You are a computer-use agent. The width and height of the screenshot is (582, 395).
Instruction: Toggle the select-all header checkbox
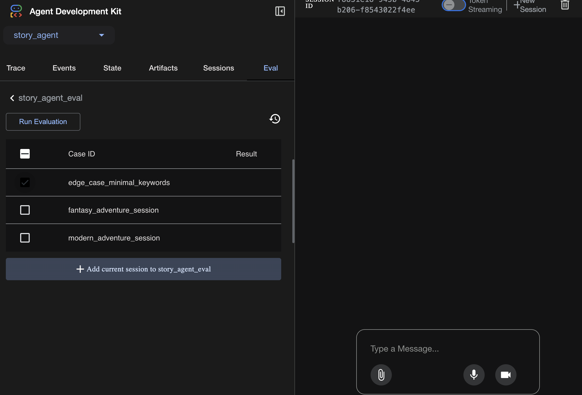(25, 154)
